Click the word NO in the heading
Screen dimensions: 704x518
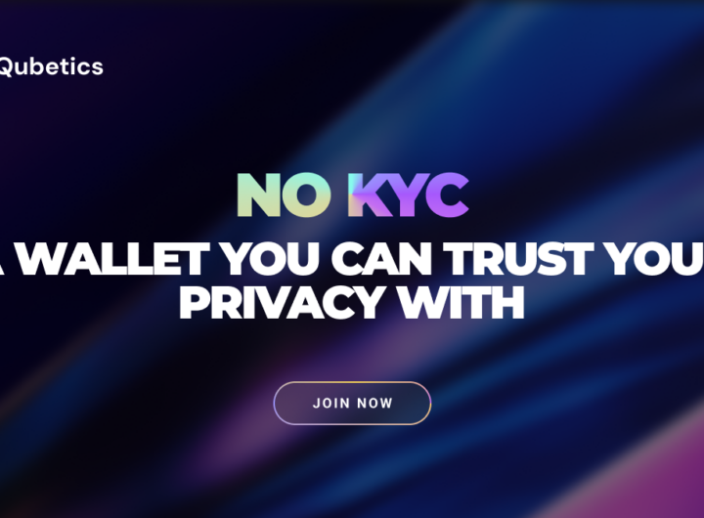coord(285,195)
